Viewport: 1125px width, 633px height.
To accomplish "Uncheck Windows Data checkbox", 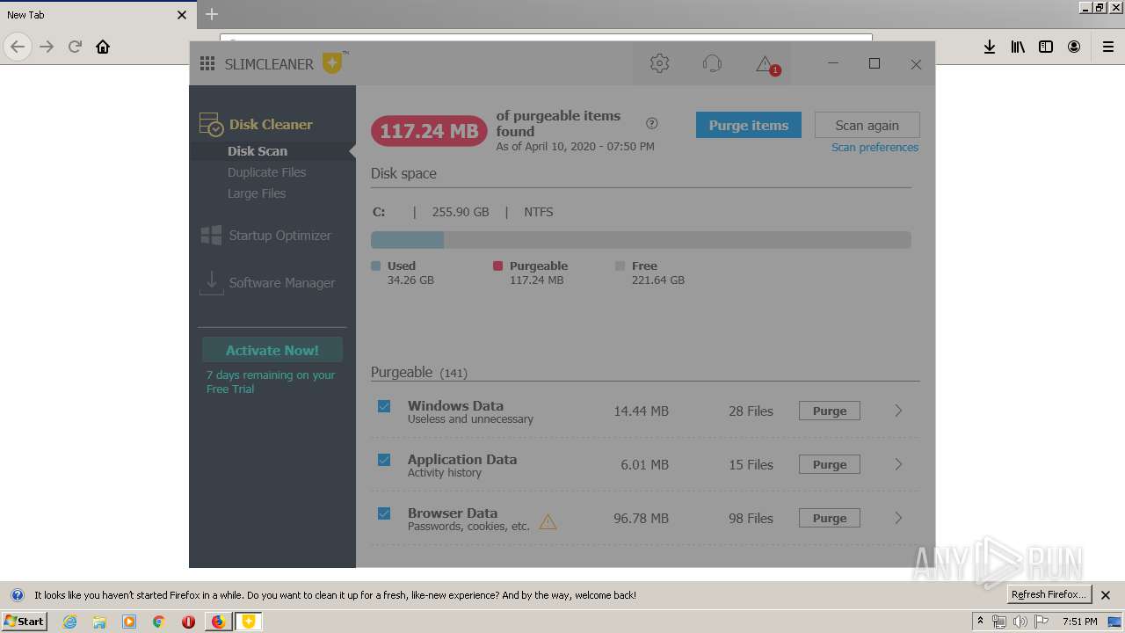I will [x=384, y=406].
